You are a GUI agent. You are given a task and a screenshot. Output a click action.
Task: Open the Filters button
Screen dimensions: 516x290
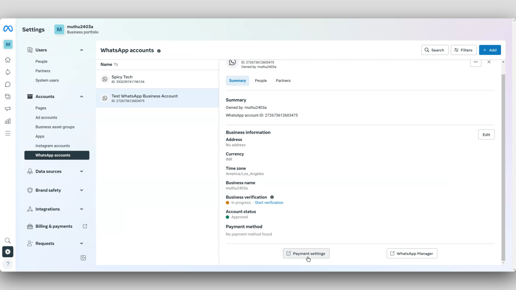tap(463, 50)
